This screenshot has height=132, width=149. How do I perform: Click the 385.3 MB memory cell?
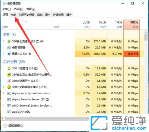point(99,54)
